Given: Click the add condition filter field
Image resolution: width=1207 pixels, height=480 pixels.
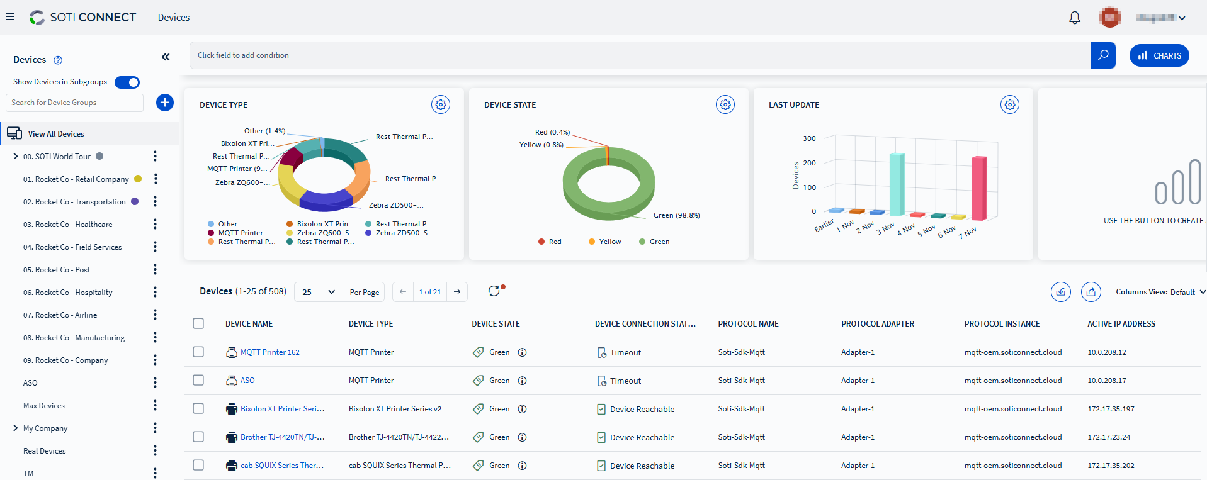Looking at the screenshot, I should (640, 55).
